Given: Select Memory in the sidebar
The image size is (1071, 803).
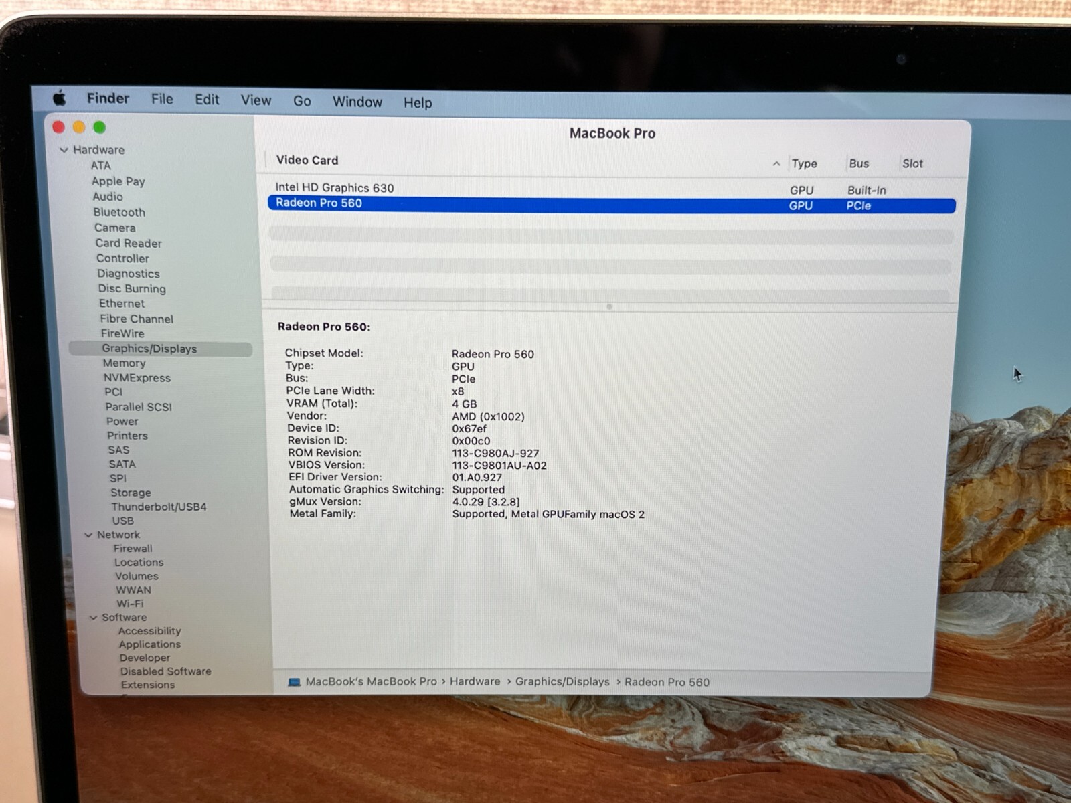Looking at the screenshot, I should pyautogui.click(x=124, y=363).
